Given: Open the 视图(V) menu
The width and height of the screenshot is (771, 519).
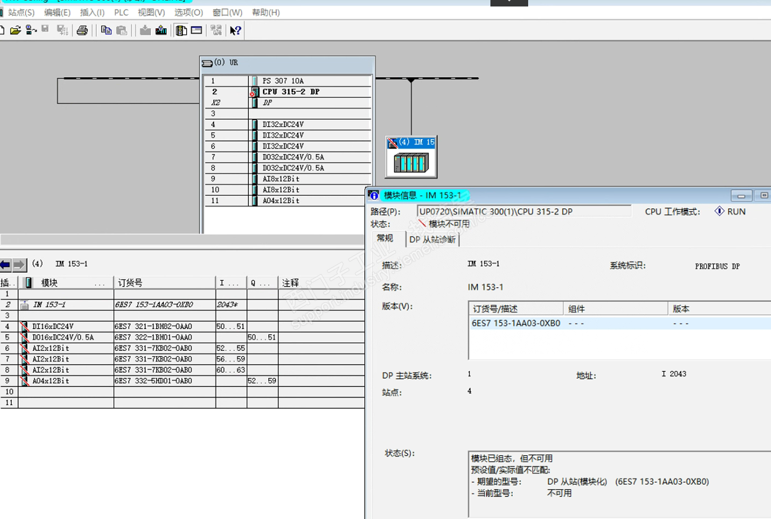Looking at the screenshot, I should 151,12.
